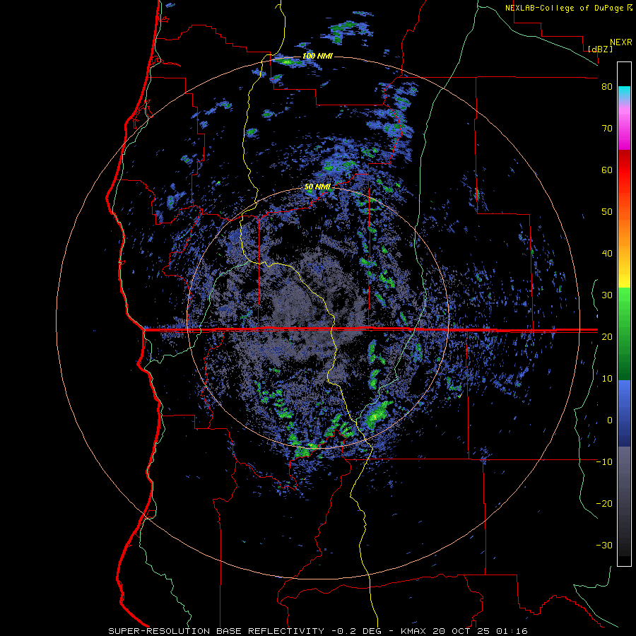Screen dimensions: 636x636
Task: Click the -30 value on the dBZ scale
Action: [604, 546]
